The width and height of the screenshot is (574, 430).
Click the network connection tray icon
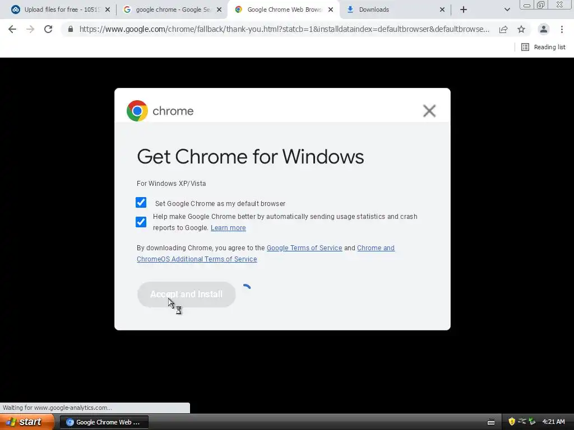[x=522, y=421]
